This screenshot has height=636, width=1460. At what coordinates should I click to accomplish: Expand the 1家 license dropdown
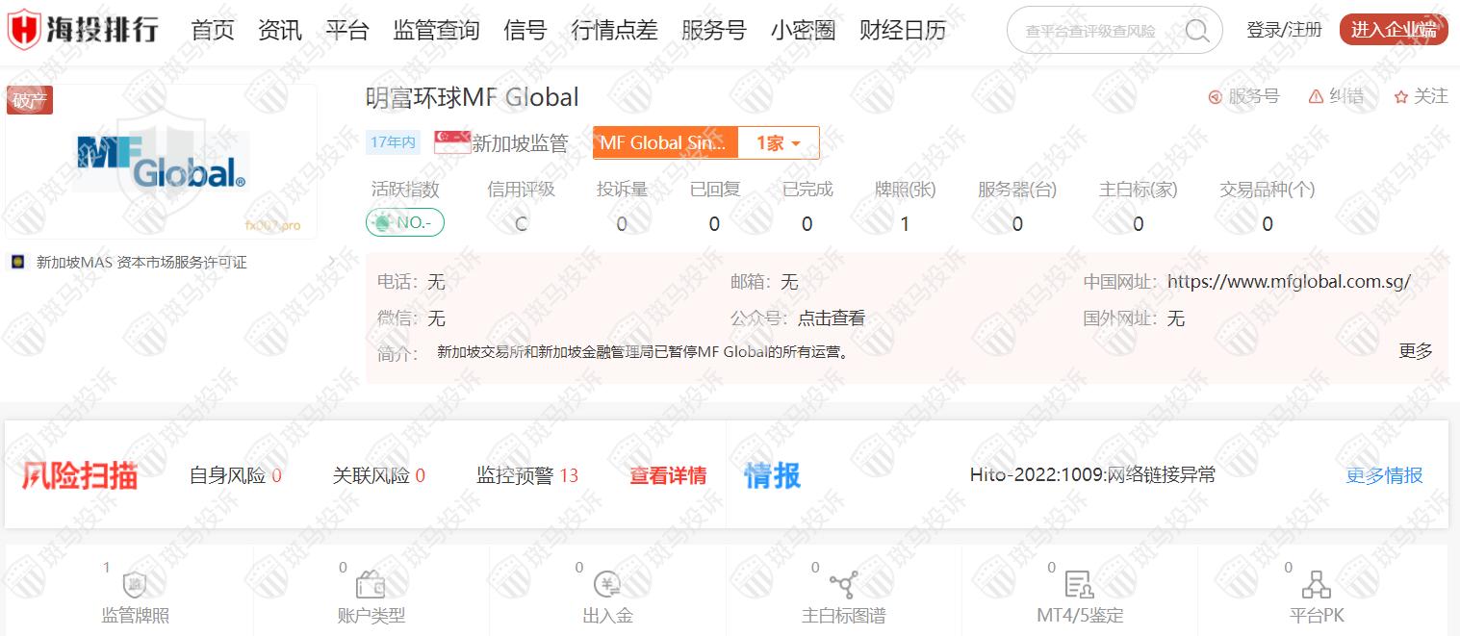778,143
